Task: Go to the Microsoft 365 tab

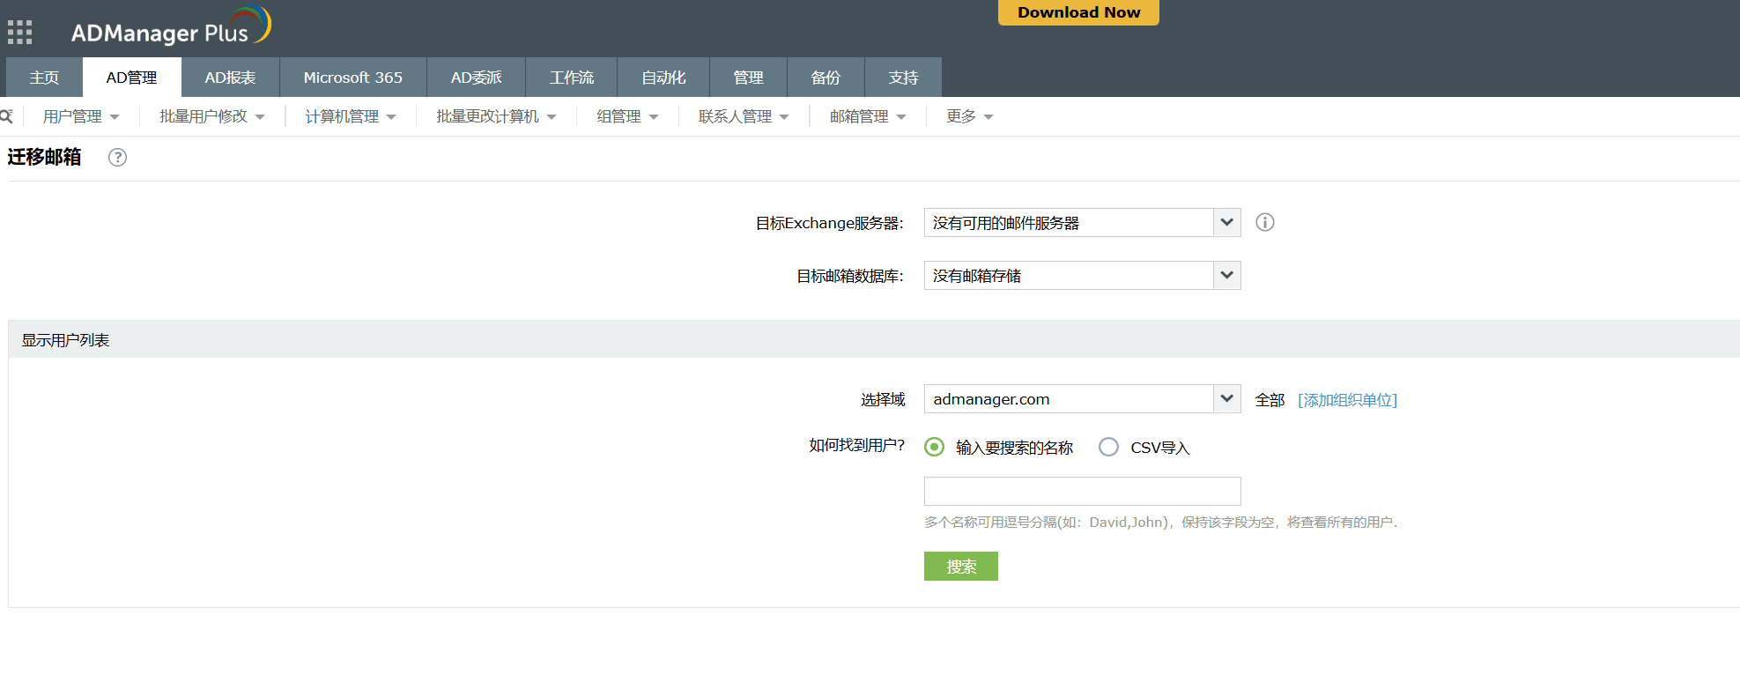Action: tap(352, 78)
